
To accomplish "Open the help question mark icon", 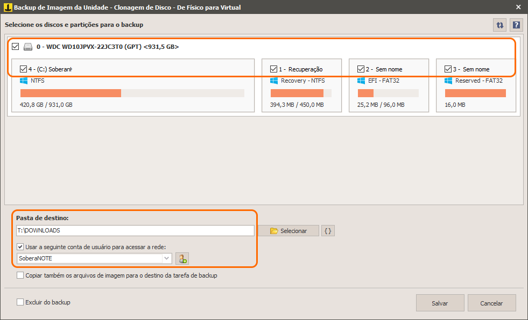I will 516,25.
